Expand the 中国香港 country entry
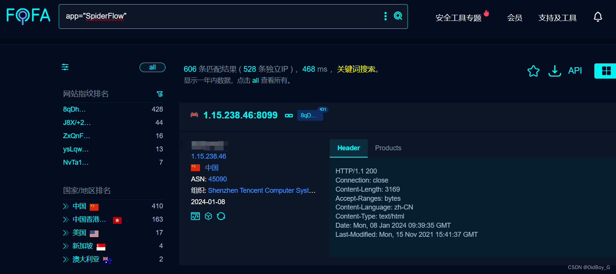616x274 pixels. [66, 219]
